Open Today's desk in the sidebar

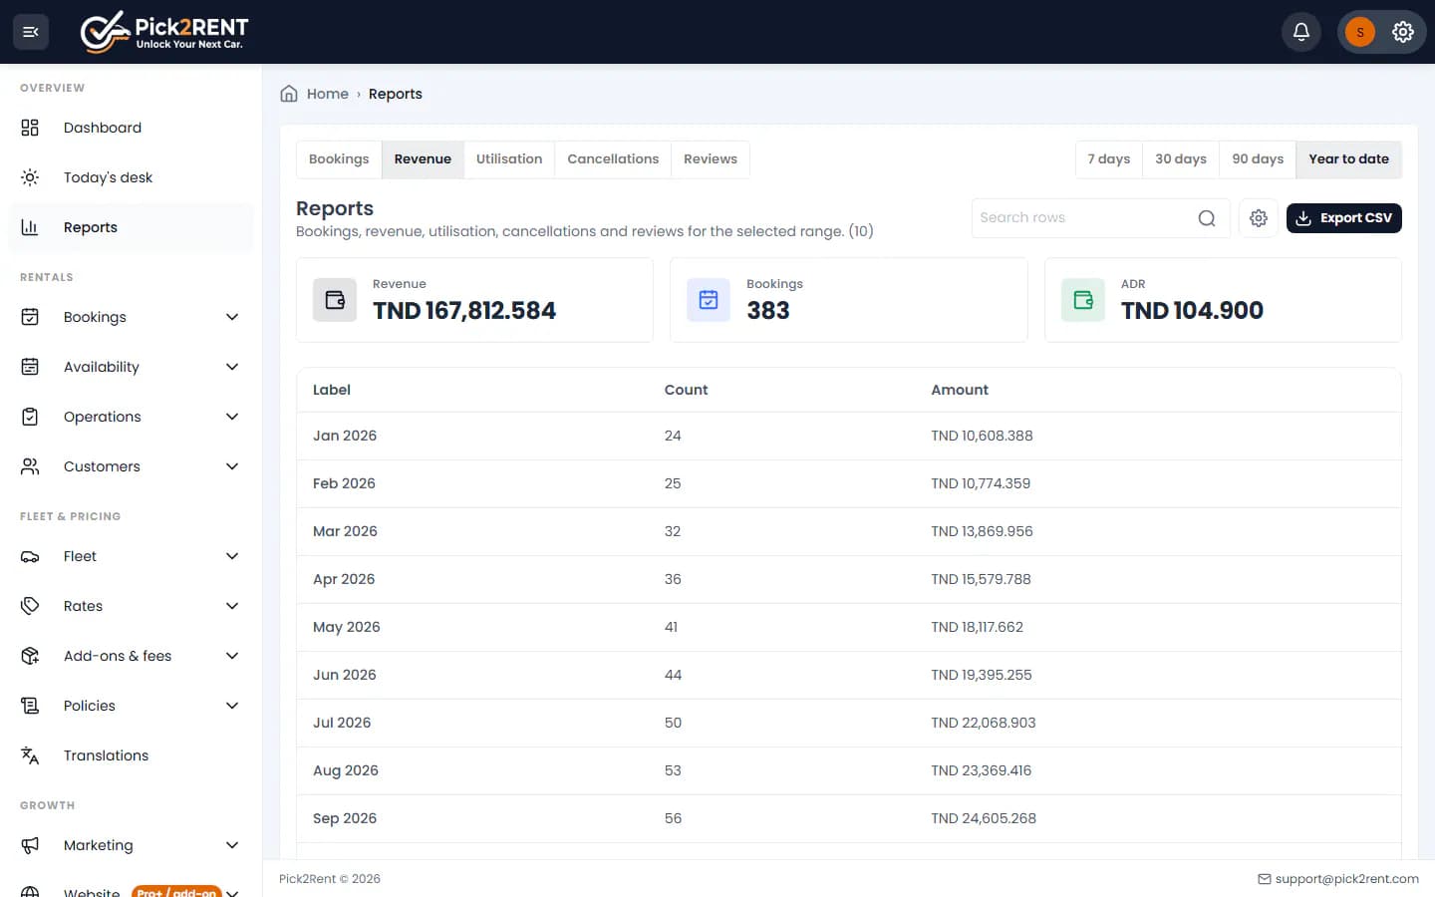click(131, 177)
